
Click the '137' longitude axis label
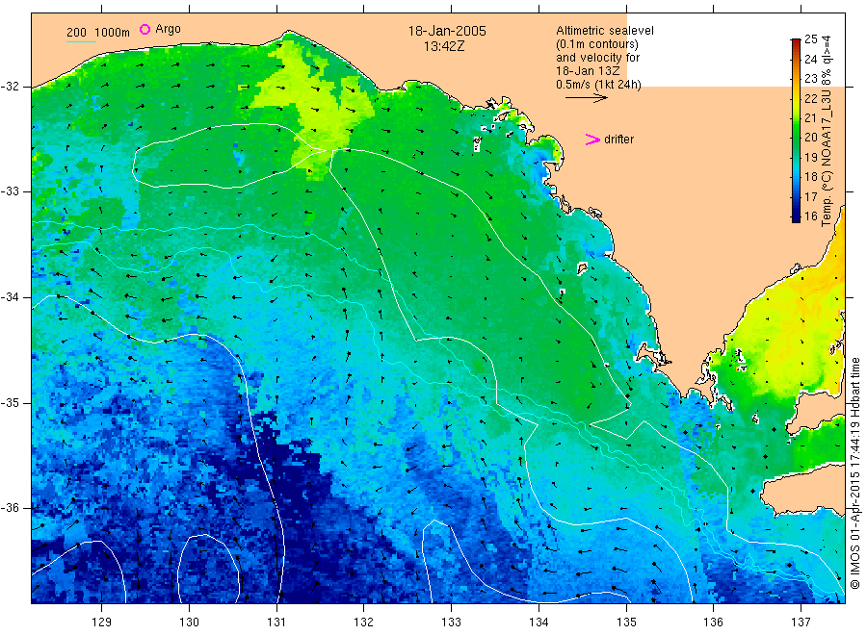pyautogui.click(x=801, y=622)
